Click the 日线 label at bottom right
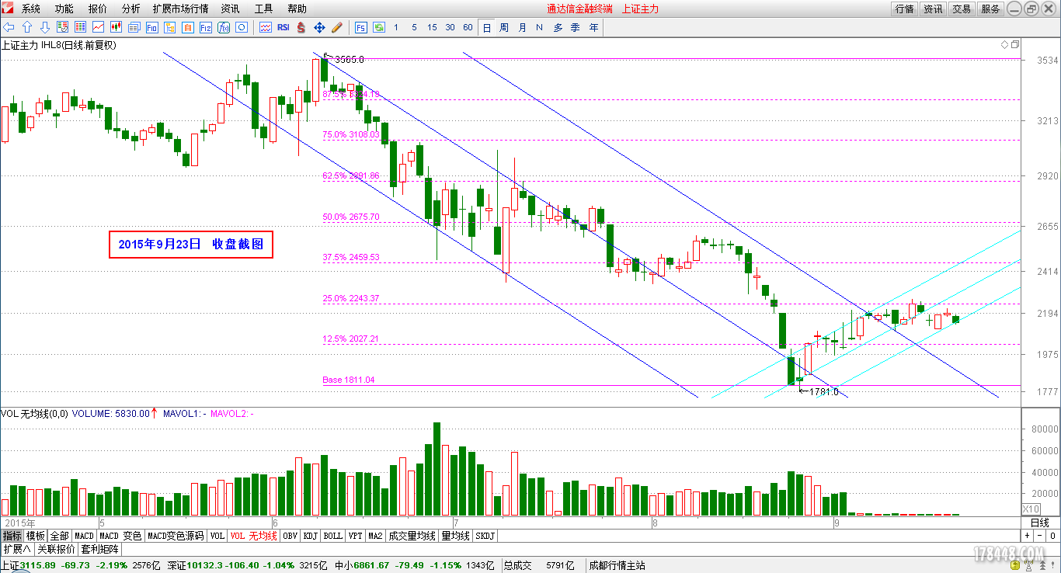Viewport: 1061px width, 573px height. pyautogui.click(x=1039, y=523)
